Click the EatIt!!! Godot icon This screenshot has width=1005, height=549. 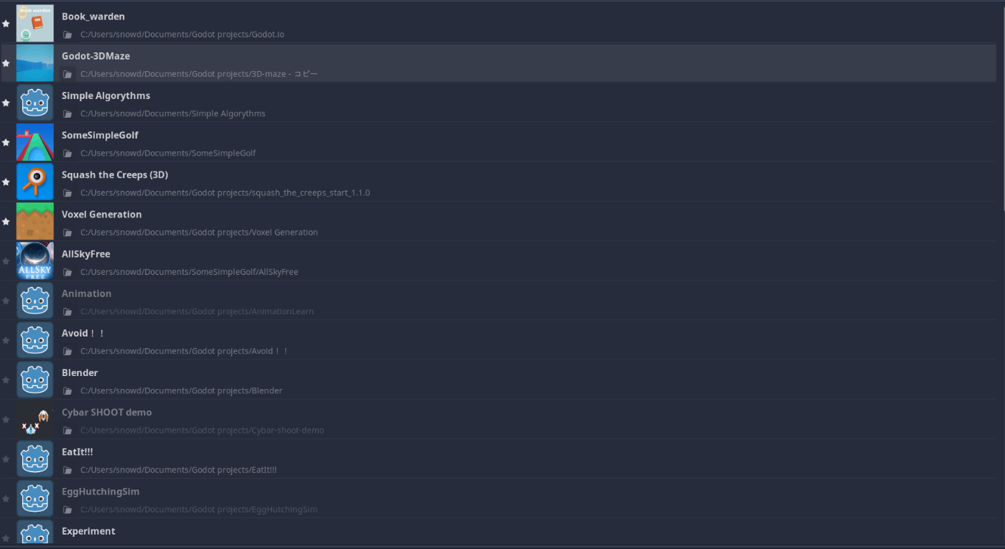point(35,459)
